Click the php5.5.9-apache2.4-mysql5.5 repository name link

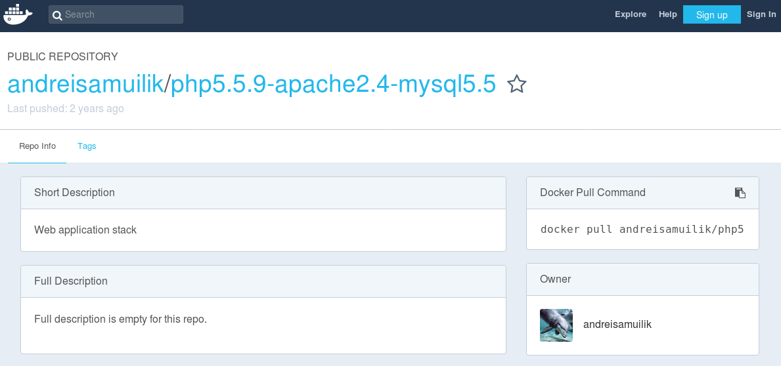333,84
